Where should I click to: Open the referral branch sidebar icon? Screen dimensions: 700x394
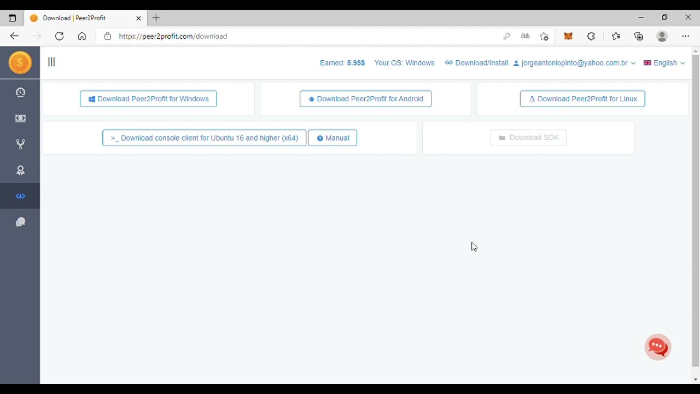[20, 144]
